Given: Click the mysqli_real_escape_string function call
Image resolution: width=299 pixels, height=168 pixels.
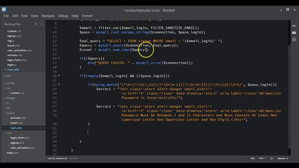Looking at the screenshot, I should (x=122, y=32).
